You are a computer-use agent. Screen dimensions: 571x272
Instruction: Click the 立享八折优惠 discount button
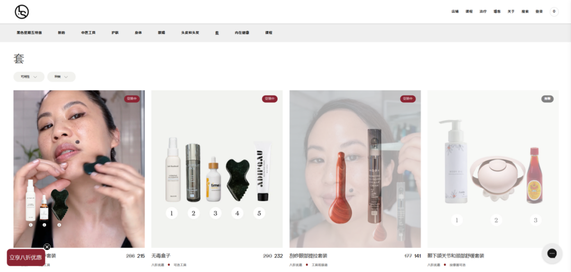coord(26,257)
